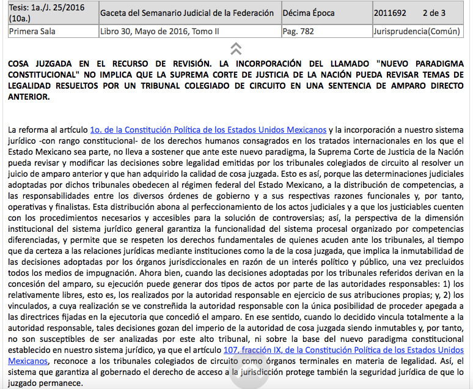Select the 'Jurisprudencia(Común)' cell
This screenshot has height=389, width=473.
418,31
